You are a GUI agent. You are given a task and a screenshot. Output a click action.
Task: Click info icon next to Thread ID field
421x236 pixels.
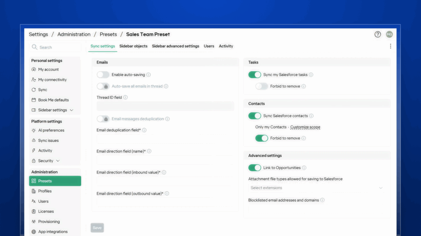coord(125,98)
